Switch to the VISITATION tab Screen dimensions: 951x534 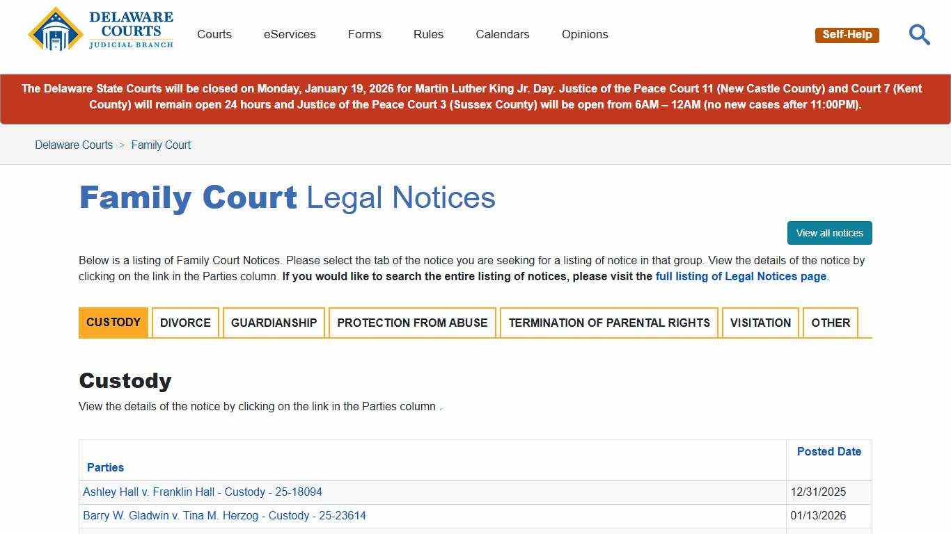760,323
